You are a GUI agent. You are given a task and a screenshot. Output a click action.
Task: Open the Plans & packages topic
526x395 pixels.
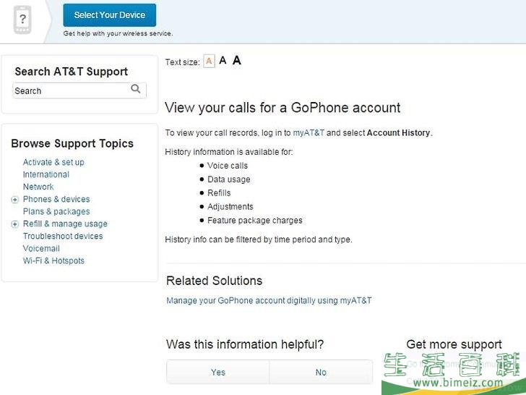(56, 211)
